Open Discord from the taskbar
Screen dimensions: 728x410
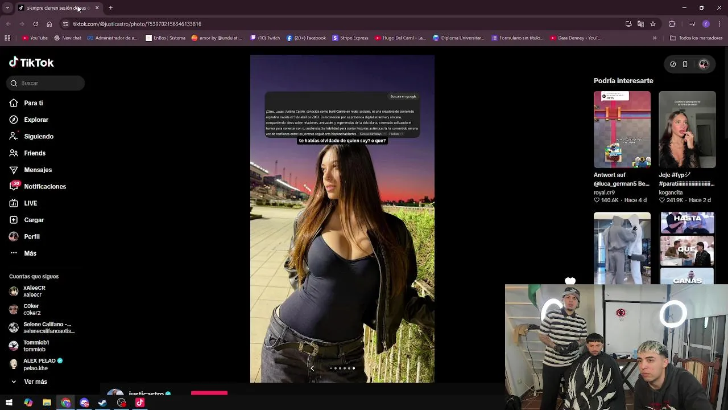point(84,403)
